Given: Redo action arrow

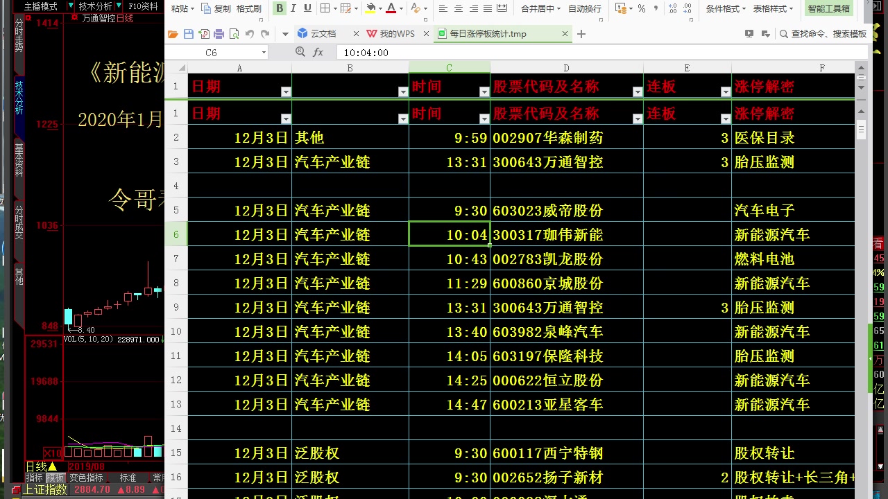Looking at the screenshot, I should tap(265, 34).
